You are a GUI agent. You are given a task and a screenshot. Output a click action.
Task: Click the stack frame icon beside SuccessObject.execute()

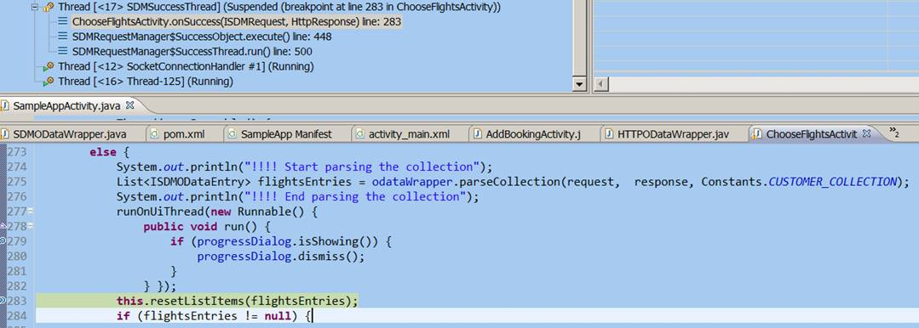(63, 37)
